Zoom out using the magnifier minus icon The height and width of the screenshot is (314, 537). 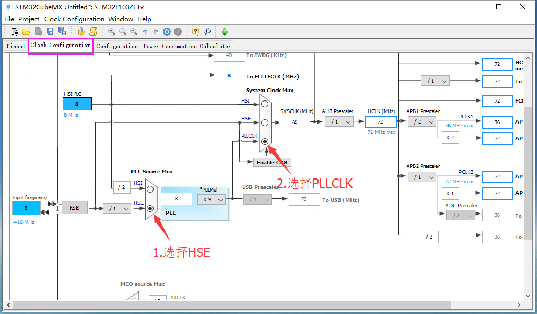tap(134, 32)
